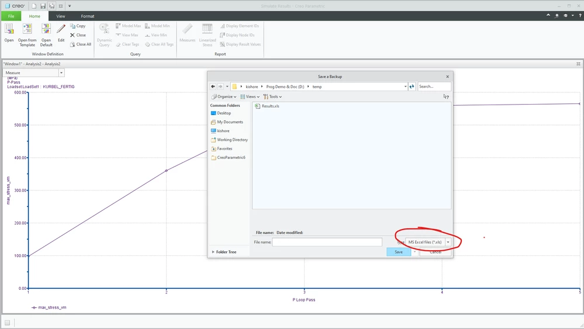
Task: Click View Max in Query group
Action: (127, 35)
